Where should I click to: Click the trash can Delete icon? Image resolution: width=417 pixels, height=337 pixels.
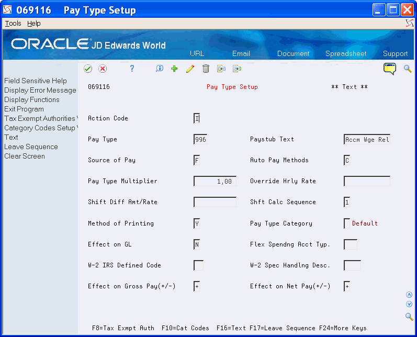click(x=206, y=69)
